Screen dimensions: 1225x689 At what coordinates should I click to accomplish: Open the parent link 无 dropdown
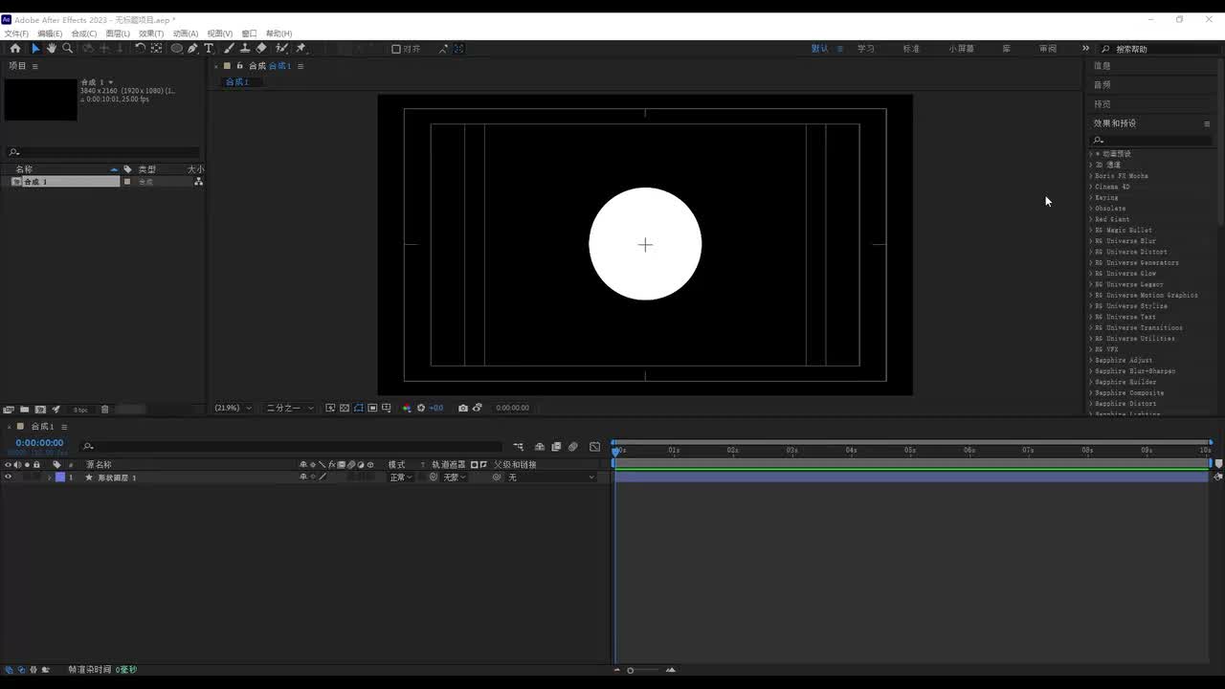coord(550,477)
